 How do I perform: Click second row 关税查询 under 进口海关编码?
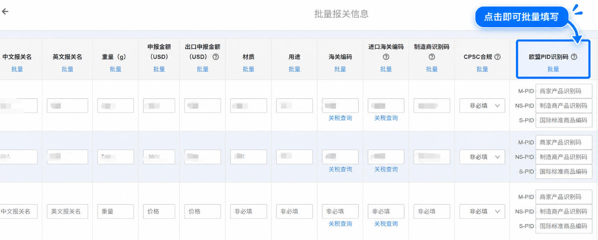[386, 169]
